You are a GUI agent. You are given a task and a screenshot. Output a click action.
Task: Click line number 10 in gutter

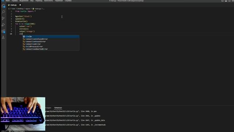[11, 34]
